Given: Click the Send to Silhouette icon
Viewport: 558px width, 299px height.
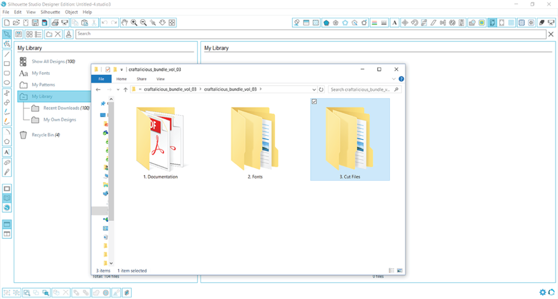Looking at the screenshot, I should (x=64, y=23).
